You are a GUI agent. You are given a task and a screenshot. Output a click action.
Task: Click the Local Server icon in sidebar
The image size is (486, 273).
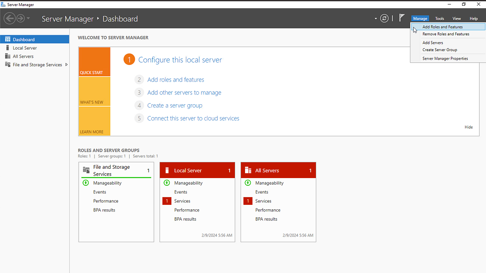tap(7, 48)
